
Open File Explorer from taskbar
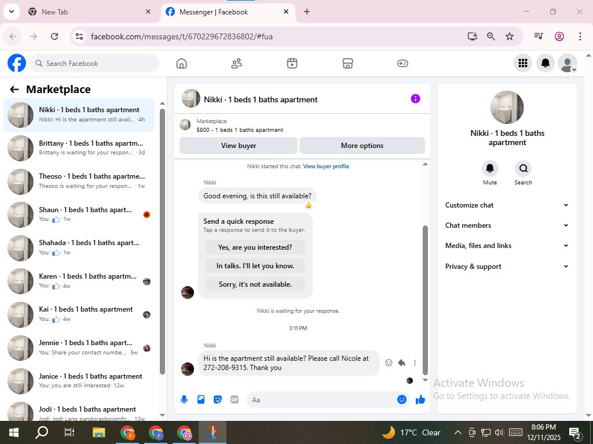point(98,432)
